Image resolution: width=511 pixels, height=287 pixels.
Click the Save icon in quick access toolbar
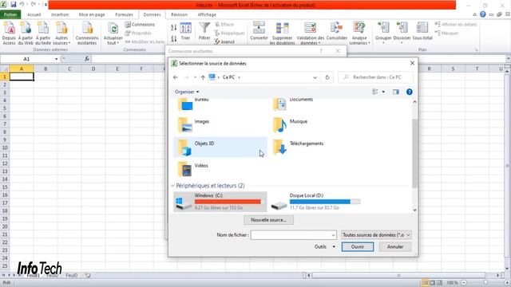pos(14,5)
